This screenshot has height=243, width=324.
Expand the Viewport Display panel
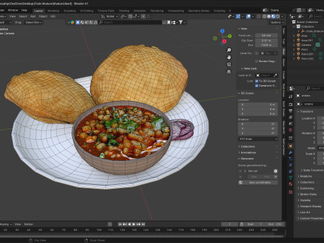[309, 206]
